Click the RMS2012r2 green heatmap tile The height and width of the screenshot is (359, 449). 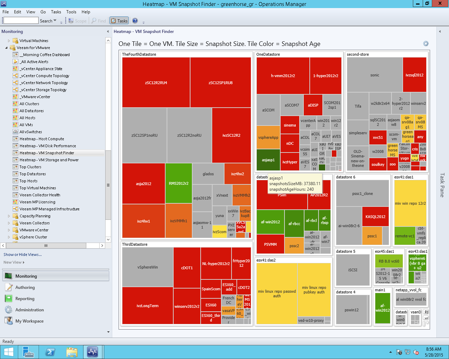click(179, 183)
